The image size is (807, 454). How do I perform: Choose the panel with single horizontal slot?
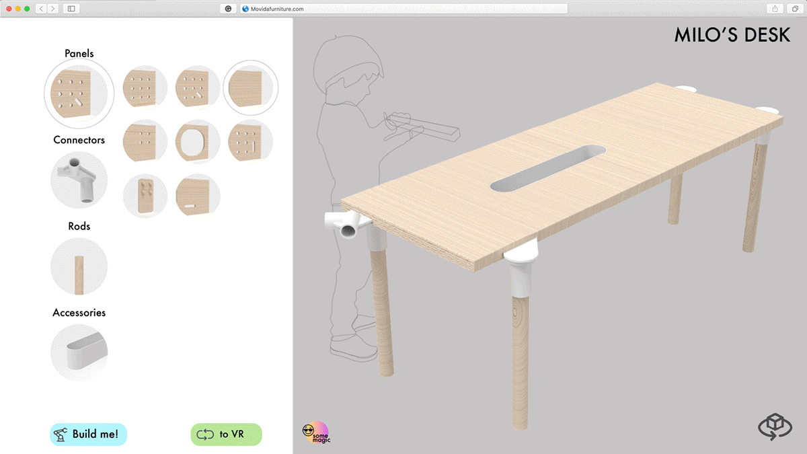click(x=197, y=196)
